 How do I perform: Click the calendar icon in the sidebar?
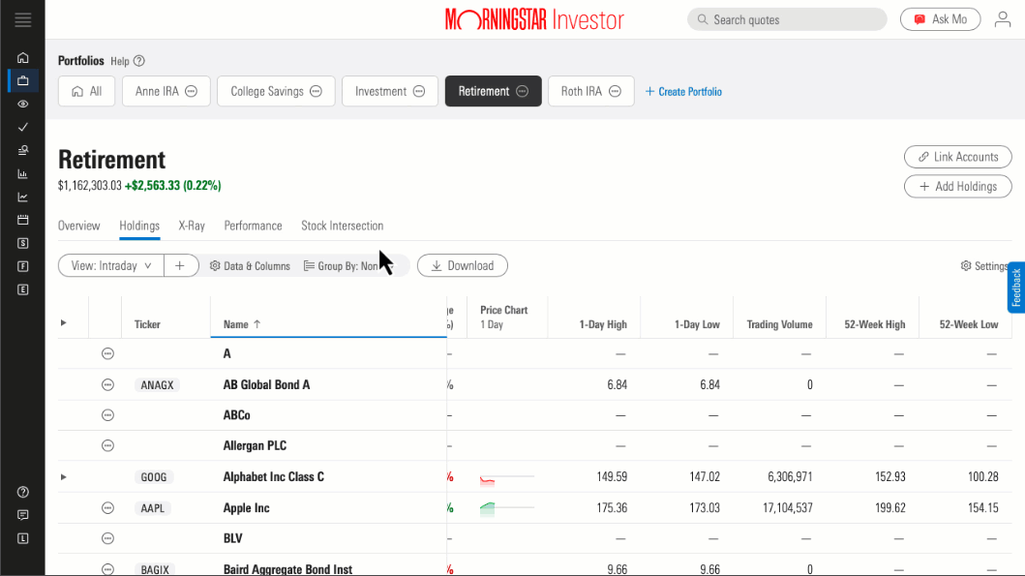(23, 220)
